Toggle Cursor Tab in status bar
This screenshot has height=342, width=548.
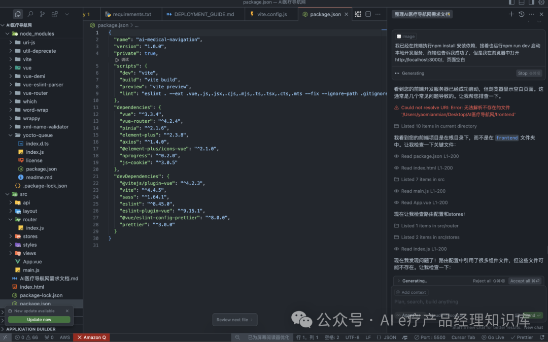(x=463, y=337)
